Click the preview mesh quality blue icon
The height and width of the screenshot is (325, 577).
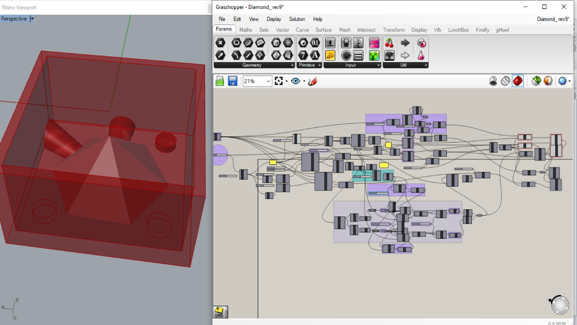coord(562,81)
